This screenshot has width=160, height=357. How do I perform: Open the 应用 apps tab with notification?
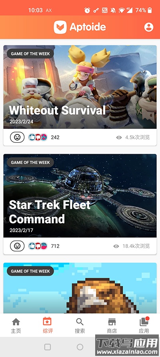tap(144, 326)
